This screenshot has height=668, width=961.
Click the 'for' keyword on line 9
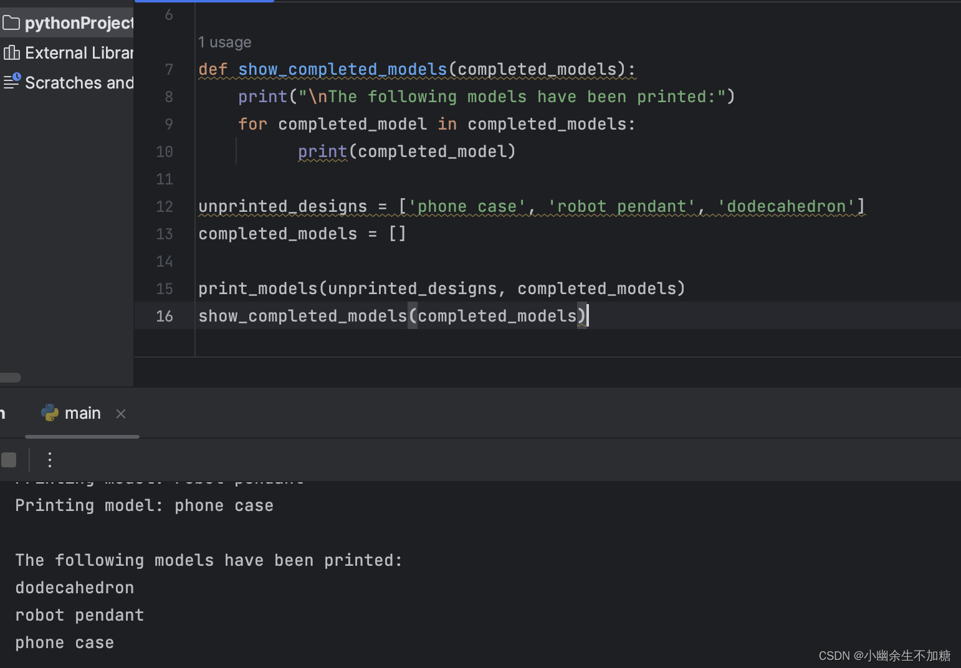252,124
